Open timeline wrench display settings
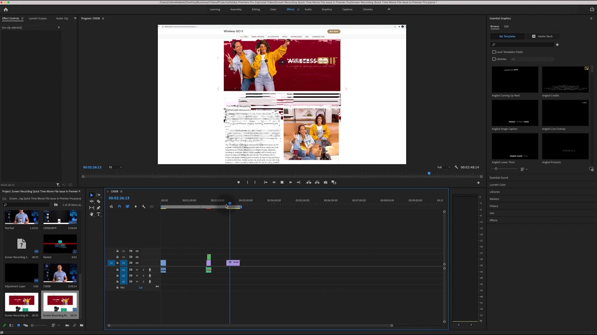This screenshot has height=335, width=597. [x=144, y=207]
